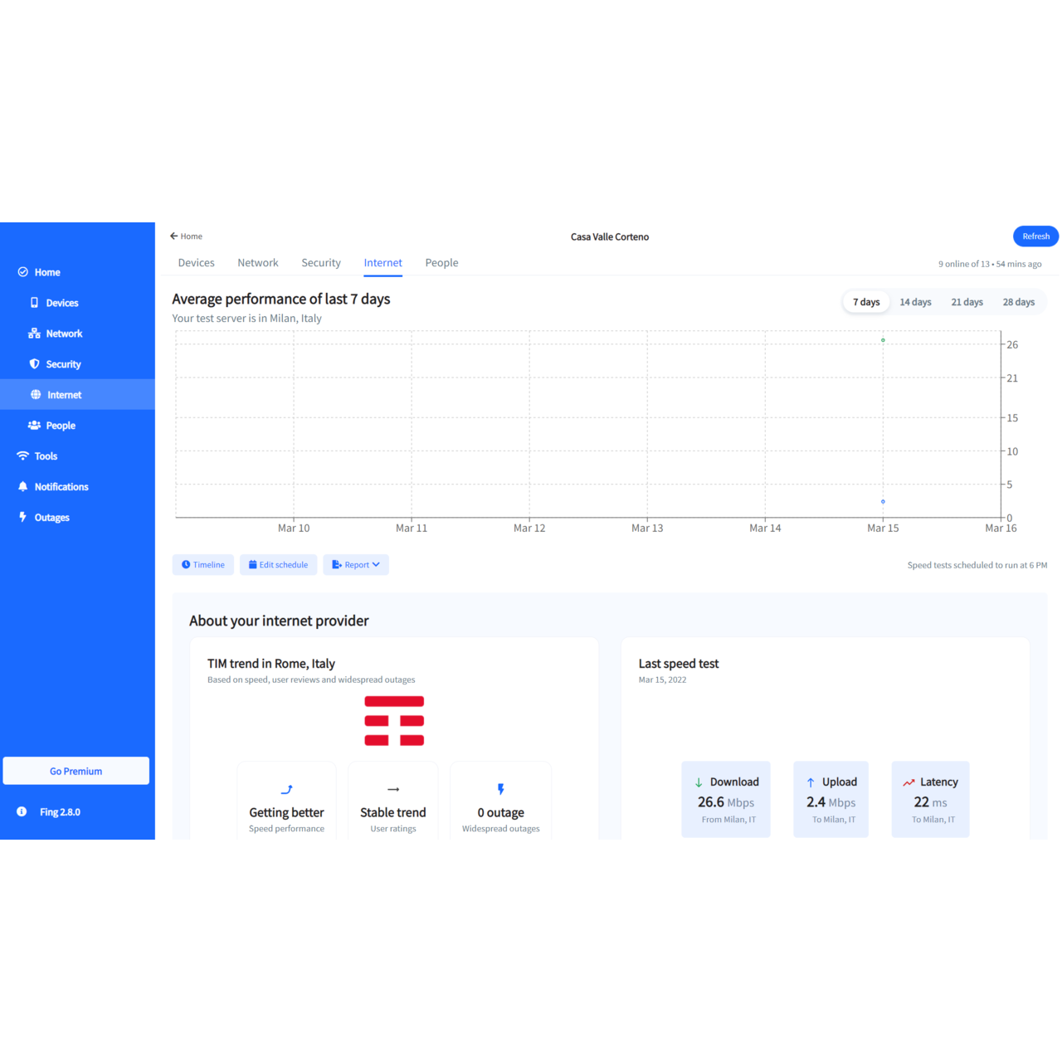Viewport: 1062px width, 1062px height.
Task: Open Notifications via the bell icon
Action: 22,487
